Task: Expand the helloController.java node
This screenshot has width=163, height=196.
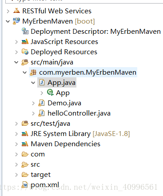Action: click(x=33, y=113)
